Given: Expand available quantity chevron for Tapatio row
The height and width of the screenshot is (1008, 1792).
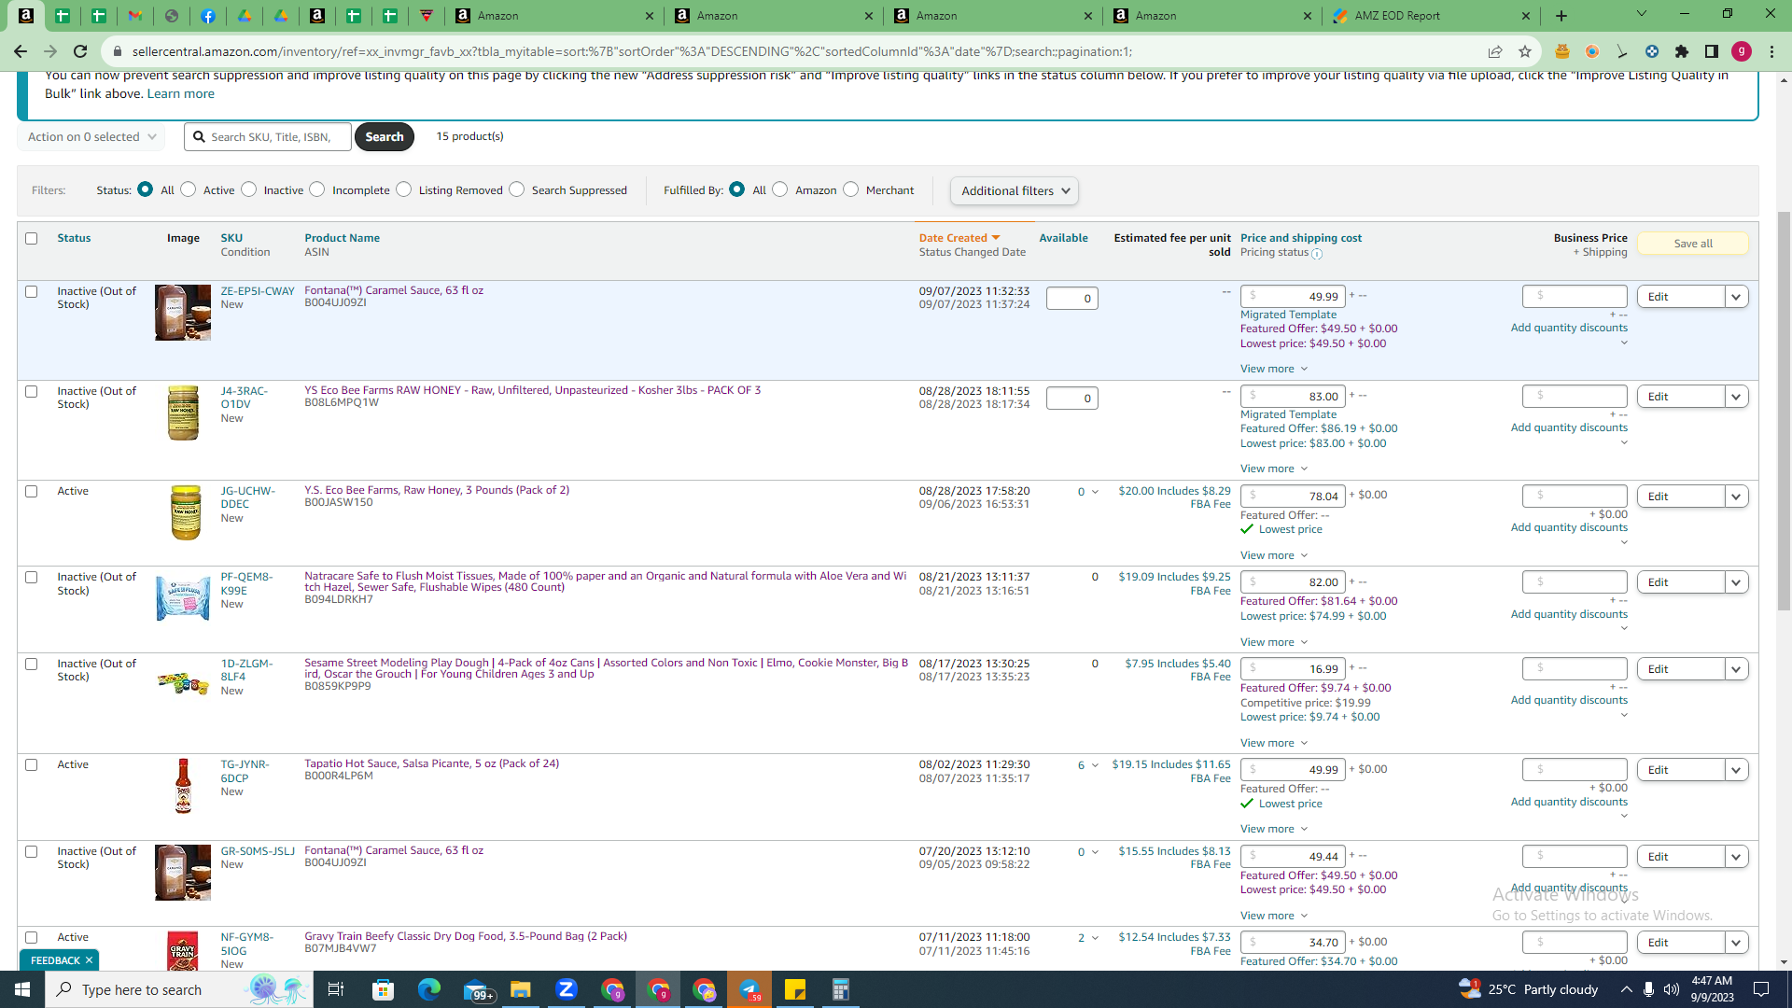Looking at the screenshot, I should (1095, 765).
